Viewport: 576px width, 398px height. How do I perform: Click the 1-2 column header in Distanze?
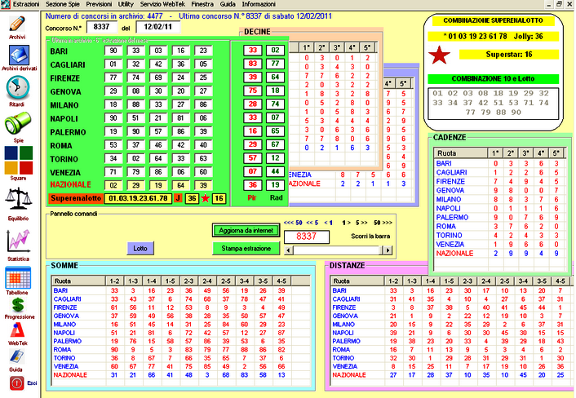tap(393, 281)
